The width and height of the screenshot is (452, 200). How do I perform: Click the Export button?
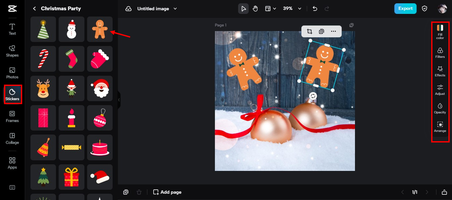405,8
